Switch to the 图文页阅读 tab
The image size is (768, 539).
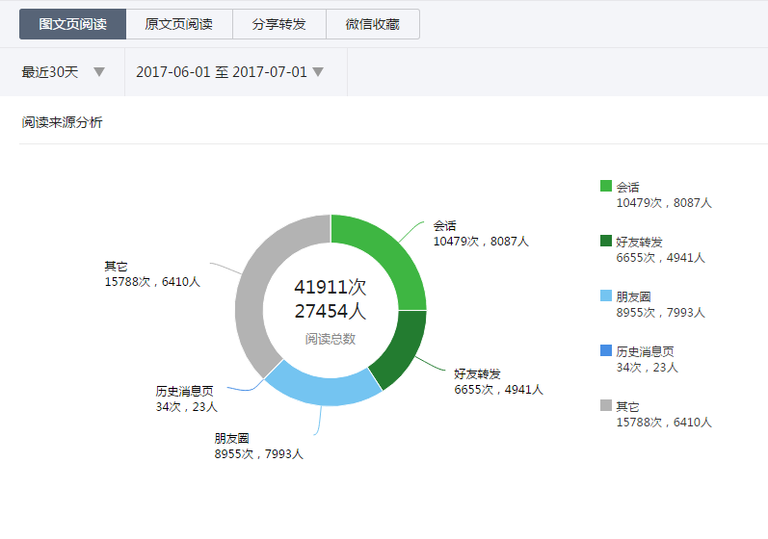click(72, 24)
